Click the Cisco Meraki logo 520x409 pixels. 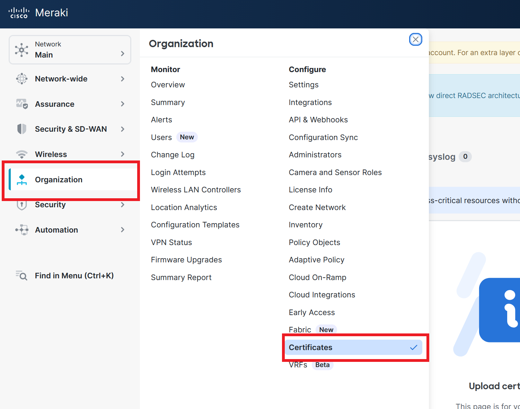click(x=38, y=13)
